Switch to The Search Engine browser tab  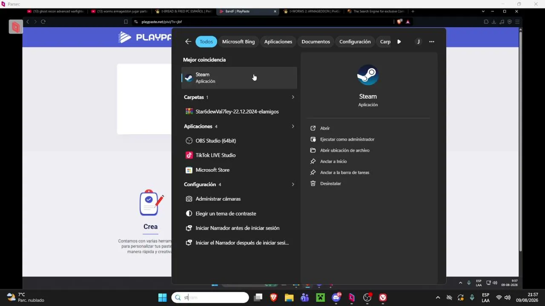click(376, 11)
